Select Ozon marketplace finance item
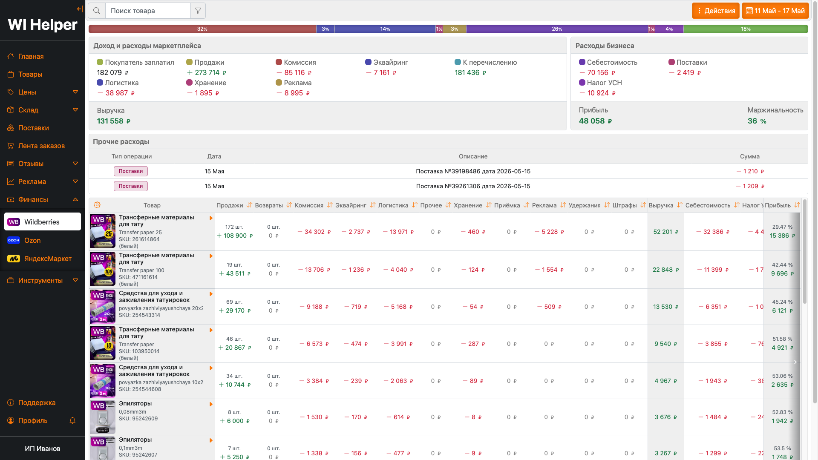Viewport: 818px width, 460px height. tap(43, 240)
